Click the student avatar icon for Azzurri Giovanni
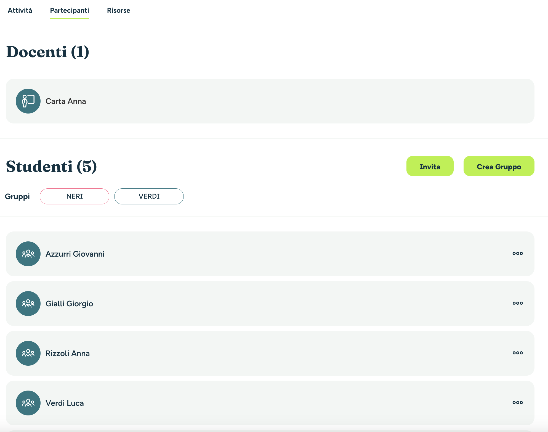This screenshot has height=432, width=548. click(x=28, y=254)
